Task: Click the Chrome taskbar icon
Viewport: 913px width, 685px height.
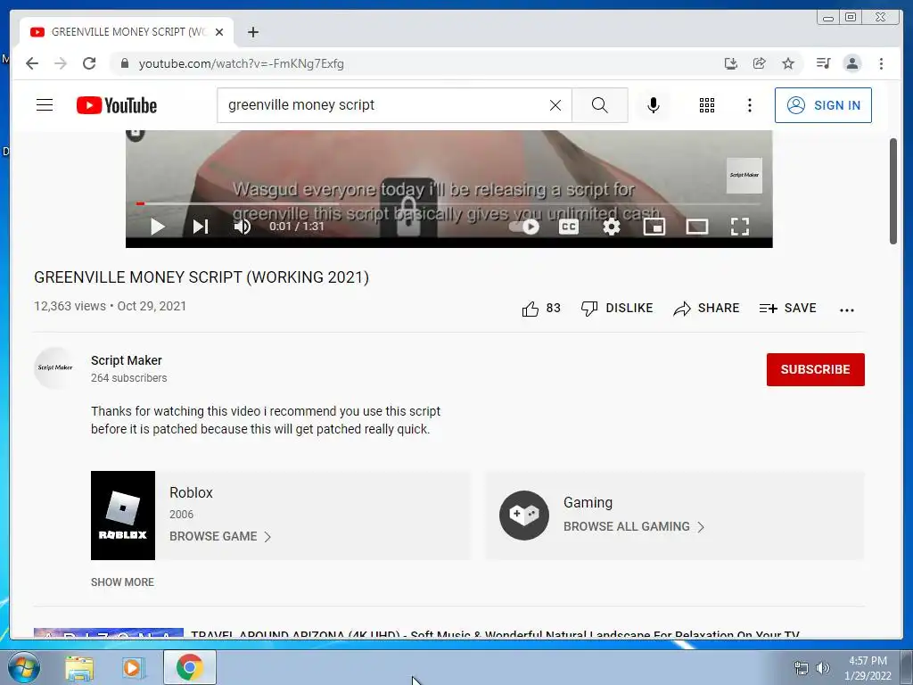Action: point(190,667)
